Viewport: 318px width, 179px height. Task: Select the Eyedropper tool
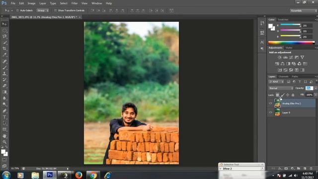pos(4,55)
